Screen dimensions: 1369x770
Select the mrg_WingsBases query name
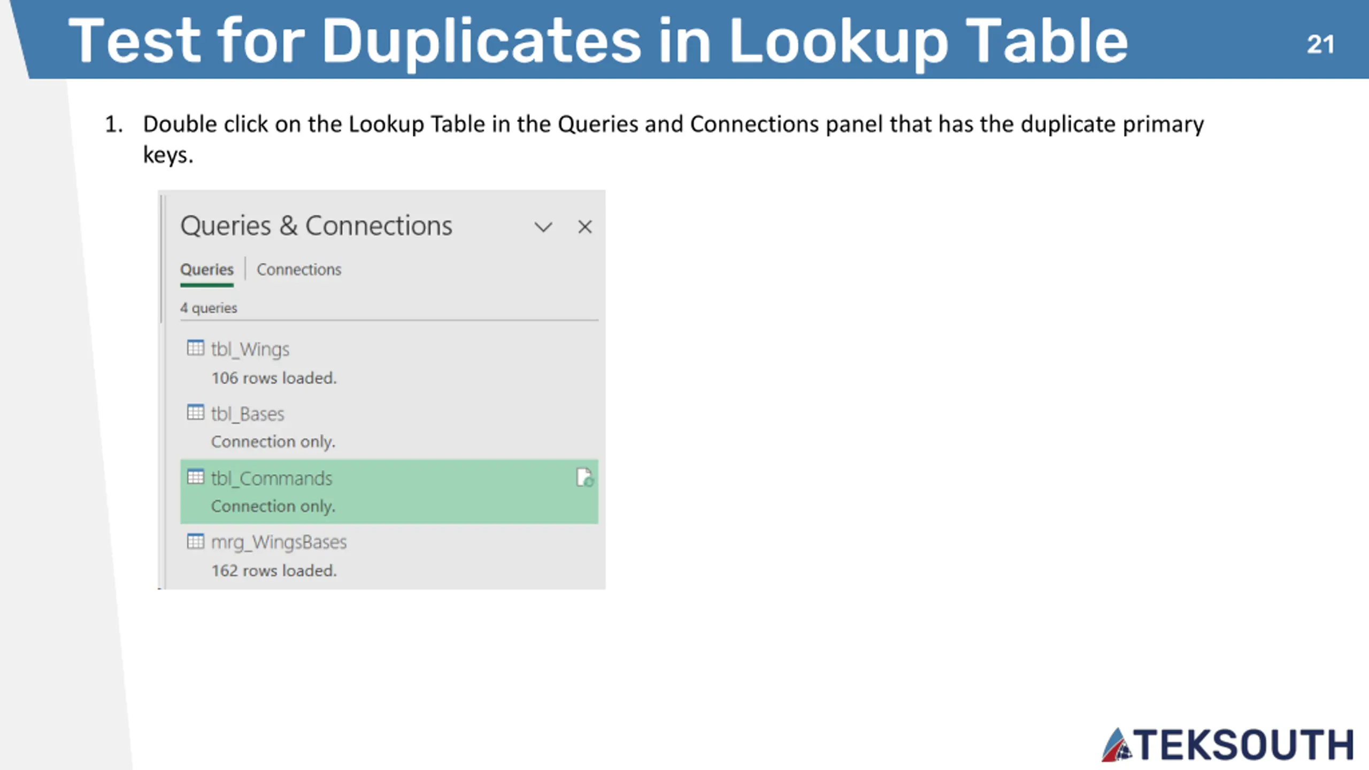279,542
